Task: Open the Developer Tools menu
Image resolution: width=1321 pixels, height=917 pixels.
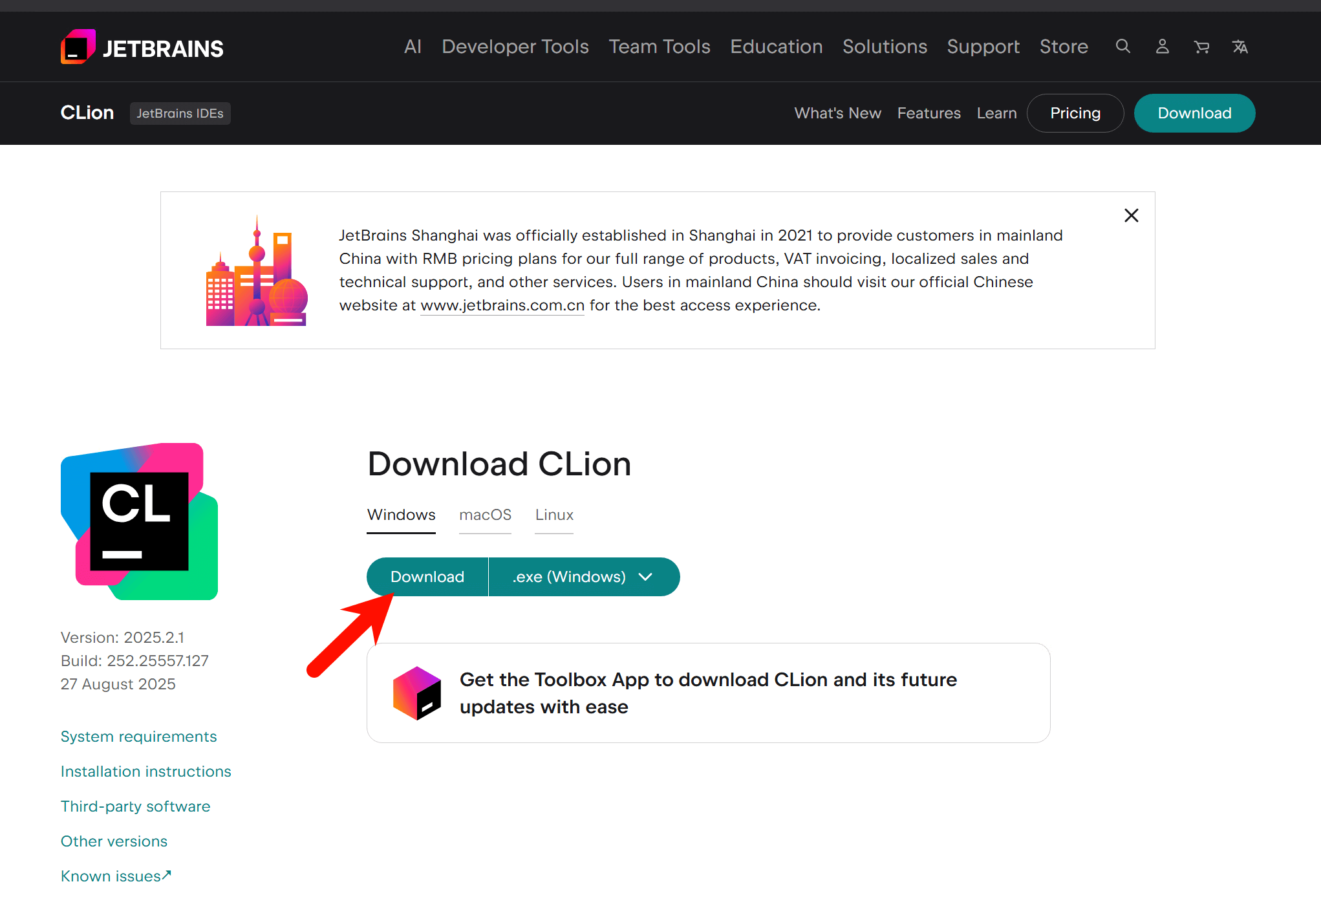Action: [515, 47]
